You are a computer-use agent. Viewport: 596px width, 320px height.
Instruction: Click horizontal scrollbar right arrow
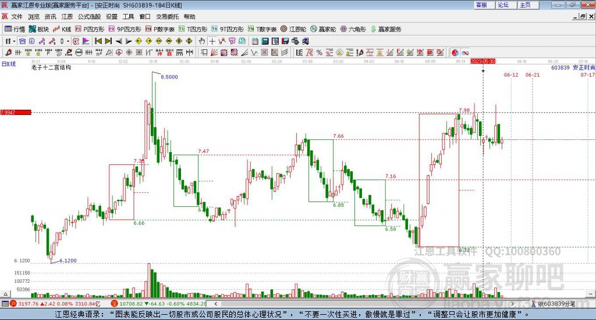(512, 304)
